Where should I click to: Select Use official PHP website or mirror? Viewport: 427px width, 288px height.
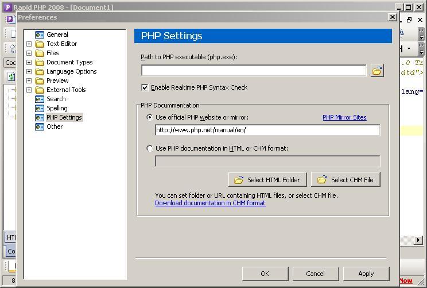pyautogui.click(x=149, y=117)
